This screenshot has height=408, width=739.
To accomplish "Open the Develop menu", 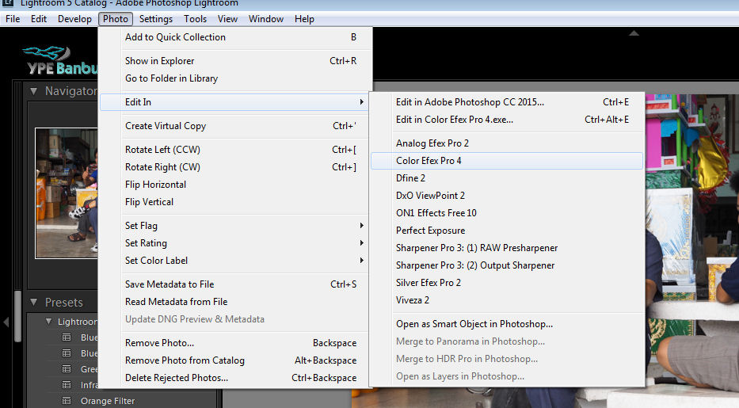I will pyautogui.click(x=74, y=19).
